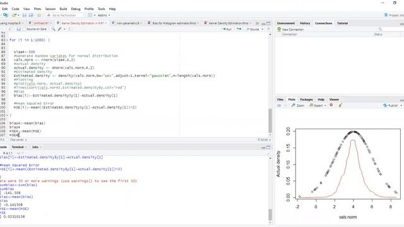Switch to the Tutorial tab
Image resolution: width=404 pixels, height=227 pixels.
pos(342,23)
